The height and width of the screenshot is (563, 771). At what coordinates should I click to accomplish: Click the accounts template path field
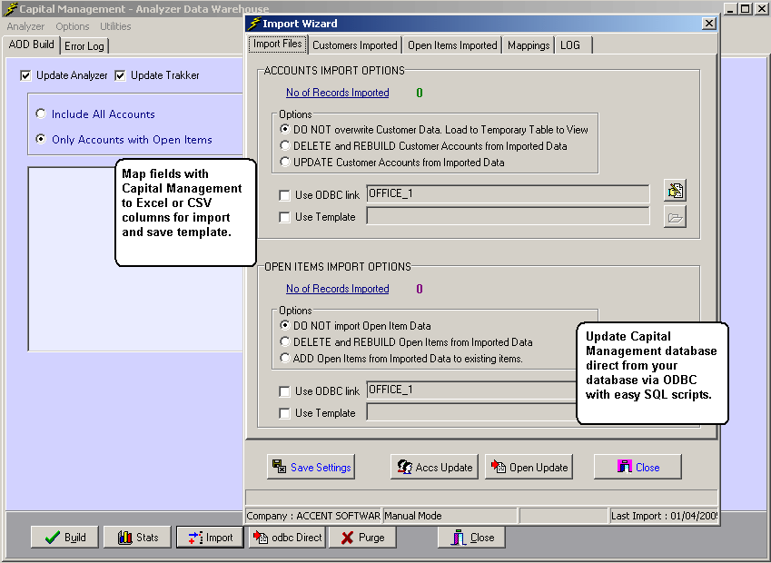508,216
